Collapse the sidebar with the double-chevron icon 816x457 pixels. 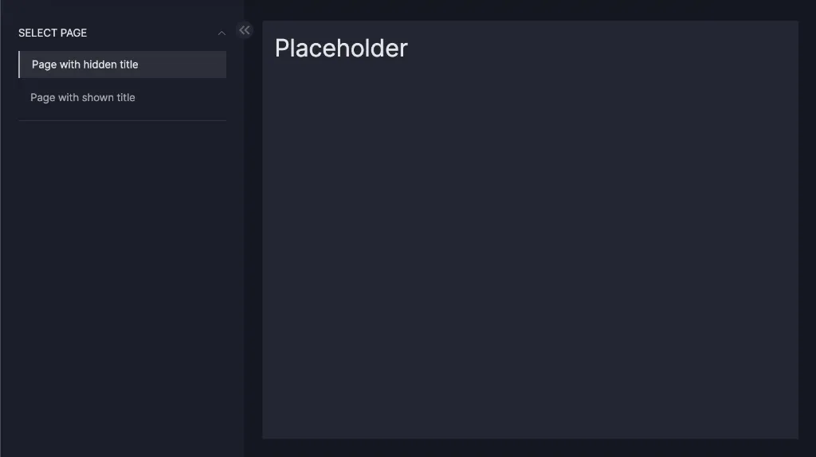pyautogui.click(x=245, y=30)
